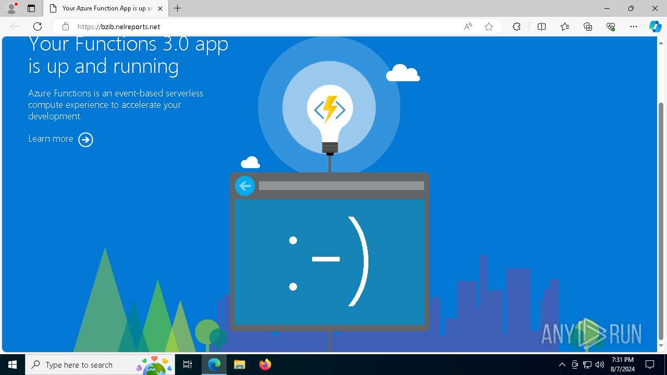The image size is (667, 375).
Task: Open network status tray icon
Action: [x=587, y=365]
